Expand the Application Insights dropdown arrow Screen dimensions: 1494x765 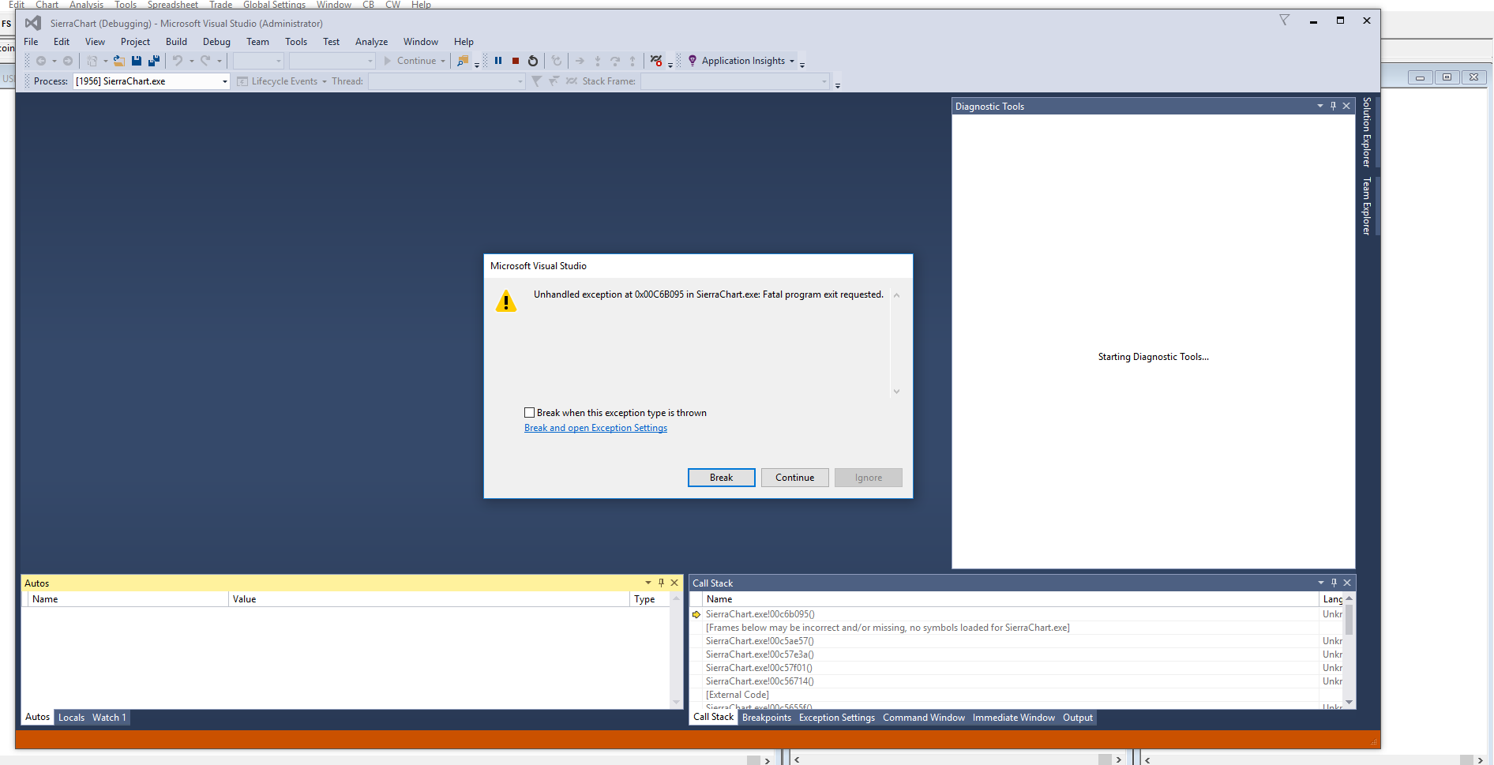792,61
